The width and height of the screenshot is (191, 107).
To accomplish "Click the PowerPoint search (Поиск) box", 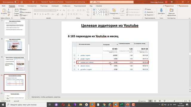I will click(x=112, y=2).
